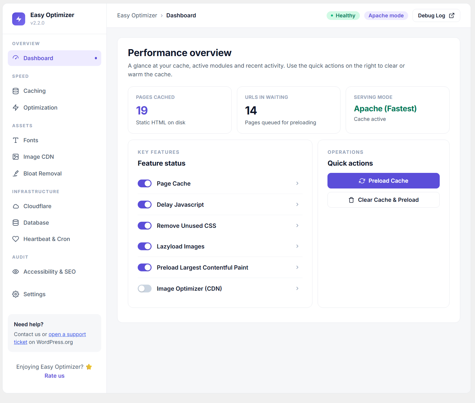Screen dimensions: 475x403
Task: Follow the open a support ticket link
Action: coord(67,334)
